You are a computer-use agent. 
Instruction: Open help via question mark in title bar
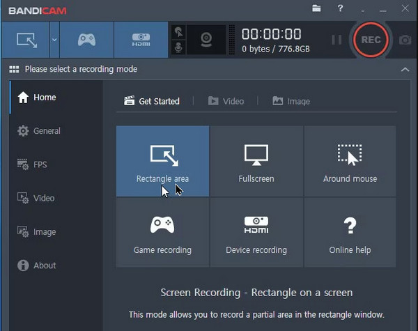tap(340, 8)
